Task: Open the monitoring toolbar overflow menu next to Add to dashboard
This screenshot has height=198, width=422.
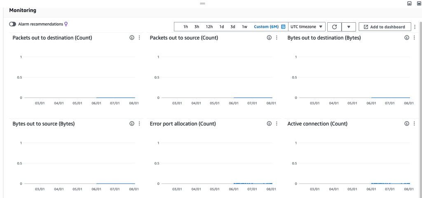Action: [415, 27]
